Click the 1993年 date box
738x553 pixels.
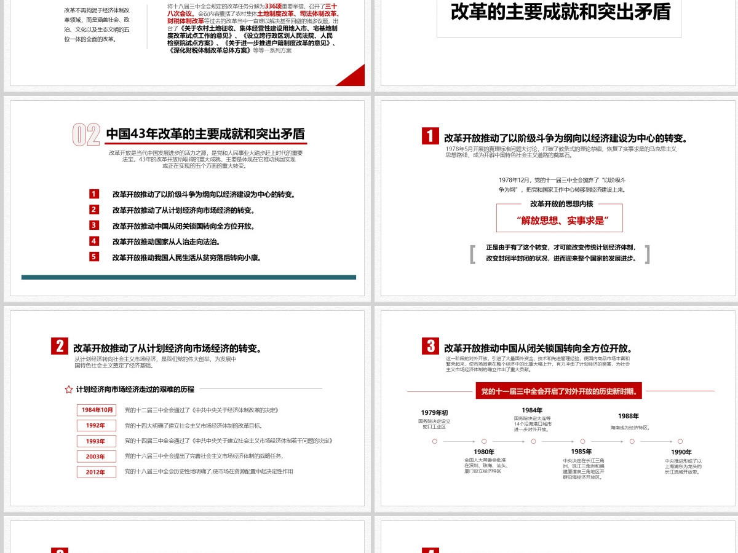[x=97, y=441]
